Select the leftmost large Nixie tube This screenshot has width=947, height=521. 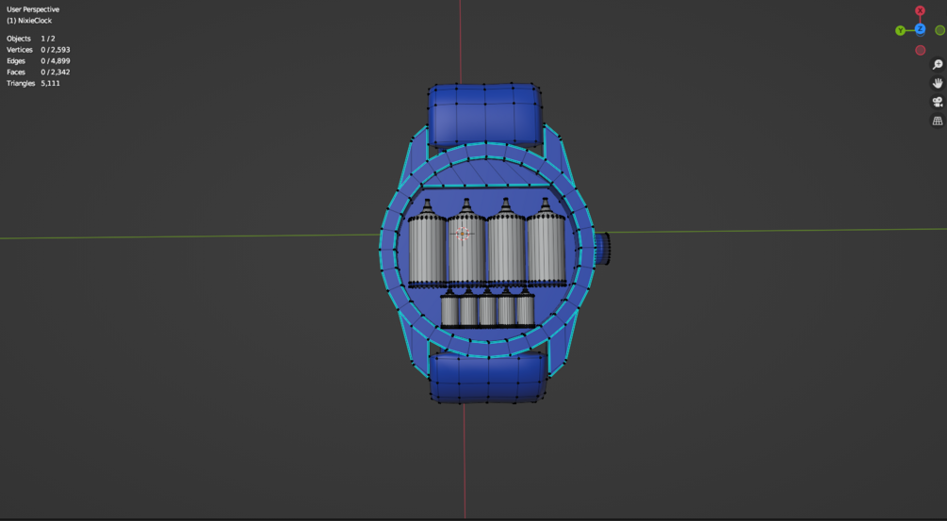click(x=427, y=243)
